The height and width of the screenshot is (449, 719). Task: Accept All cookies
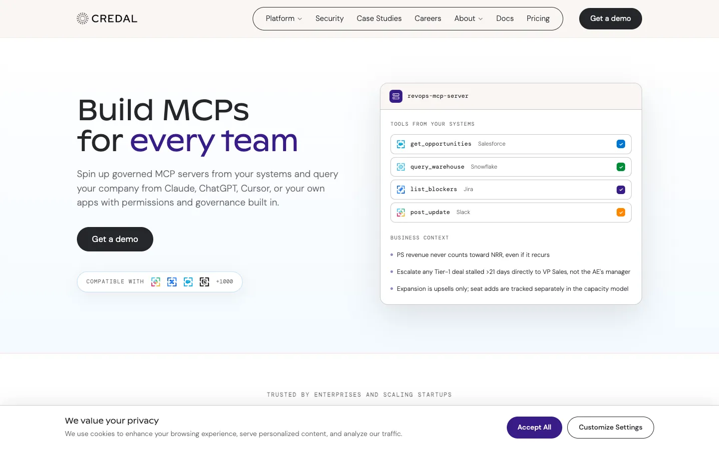(x=534, y=428)
